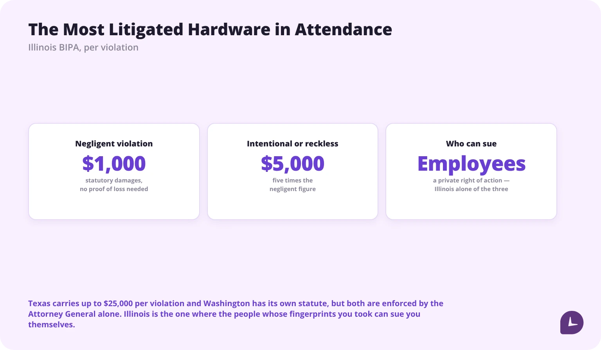Click the 'Who can sue' heading

[471, 144]
